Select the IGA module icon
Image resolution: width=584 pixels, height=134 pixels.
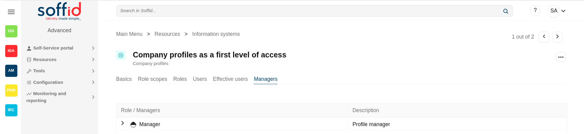coord(11,51)
